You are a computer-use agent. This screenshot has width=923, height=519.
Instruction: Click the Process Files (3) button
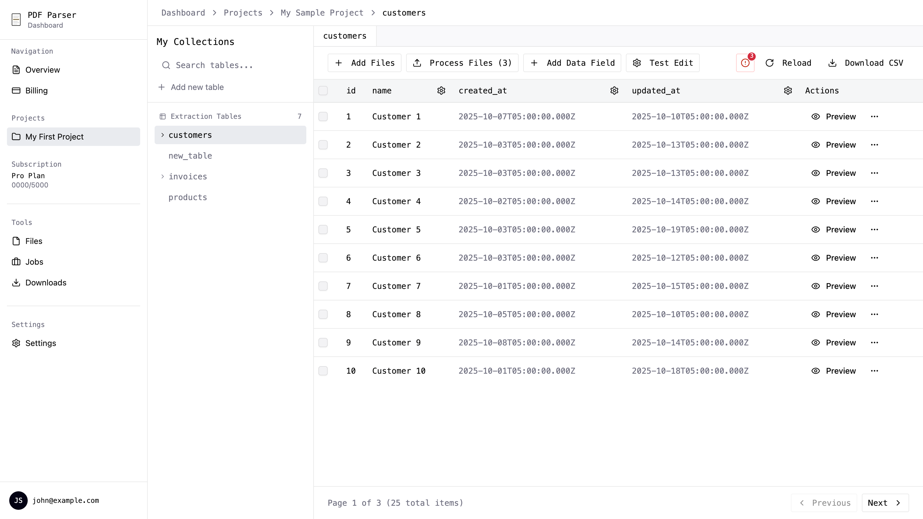point(462,63)
